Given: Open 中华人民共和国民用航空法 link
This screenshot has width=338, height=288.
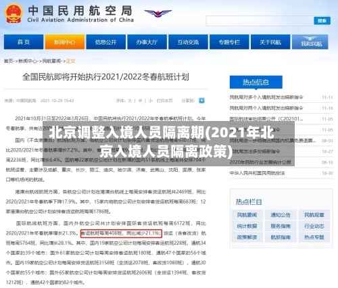Looking at the screenshot, I should point(257,173).
